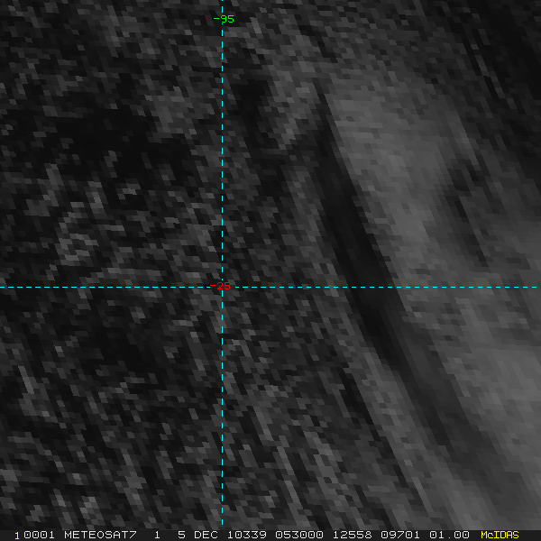The height and width of the screenshot is (541, 541).
Task: Click the 0001 frame number in status bar
Action: coord(40,535)
